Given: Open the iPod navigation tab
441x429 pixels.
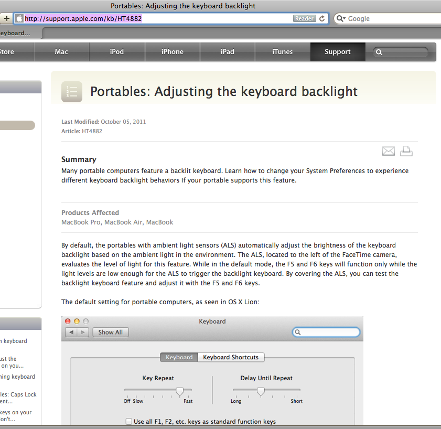Looking at the screenshot, I should point(117,52).
